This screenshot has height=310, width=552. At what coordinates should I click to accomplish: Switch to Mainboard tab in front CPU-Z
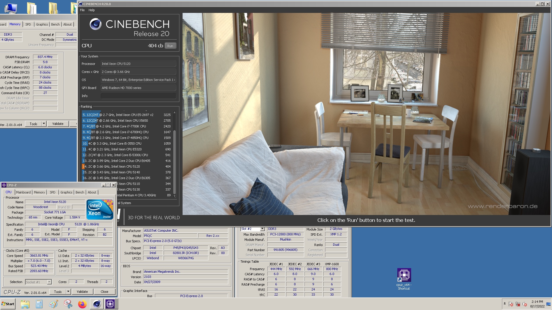23,192
